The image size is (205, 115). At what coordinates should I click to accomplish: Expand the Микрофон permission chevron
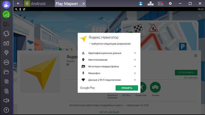pyautogui.click(x=135, y=73)
